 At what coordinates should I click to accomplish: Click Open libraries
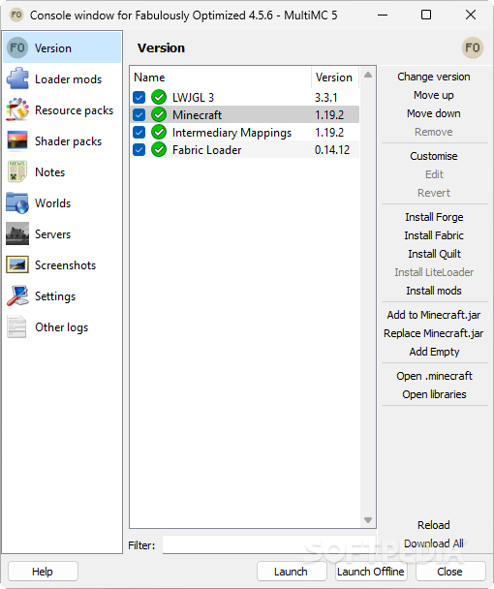coord(434,394)
